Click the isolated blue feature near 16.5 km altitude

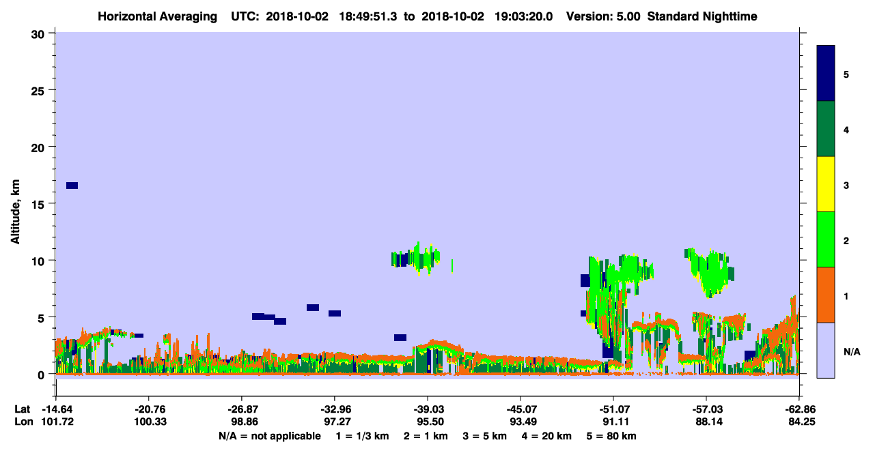point(72,186)
